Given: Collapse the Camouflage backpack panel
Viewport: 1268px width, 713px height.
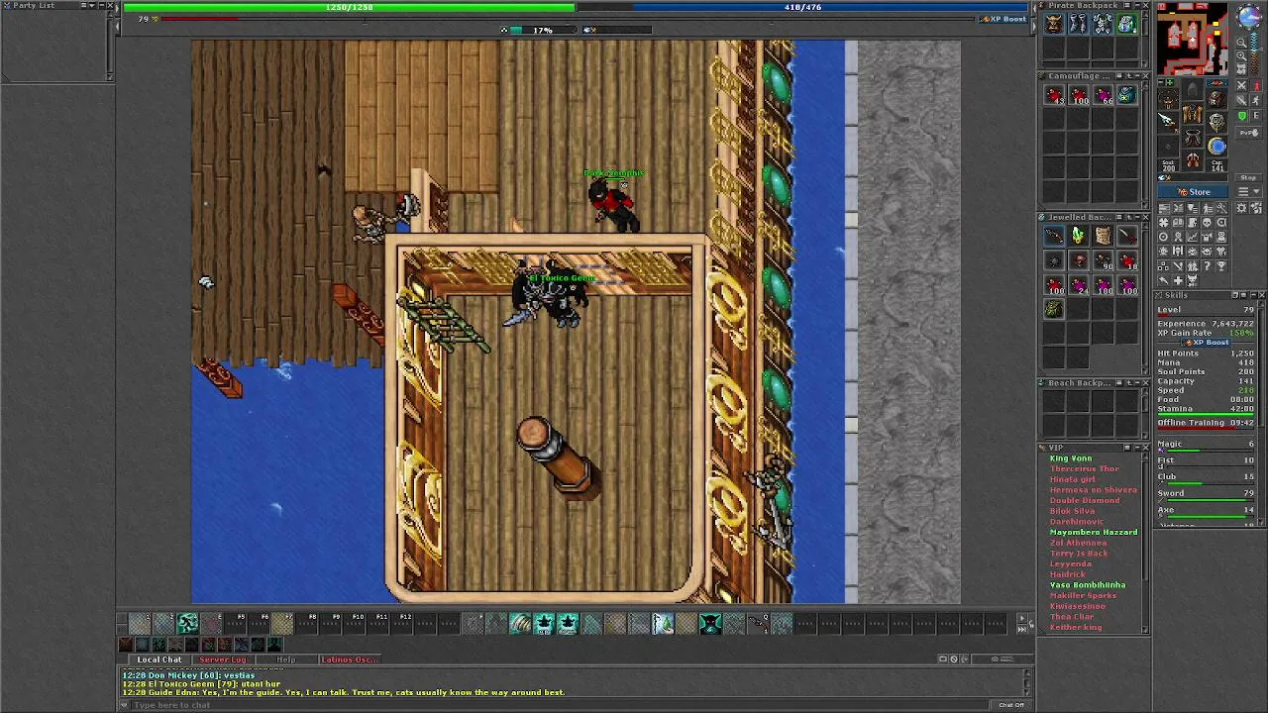Looking at the screenshot, I should click(x=1137, y=76).
